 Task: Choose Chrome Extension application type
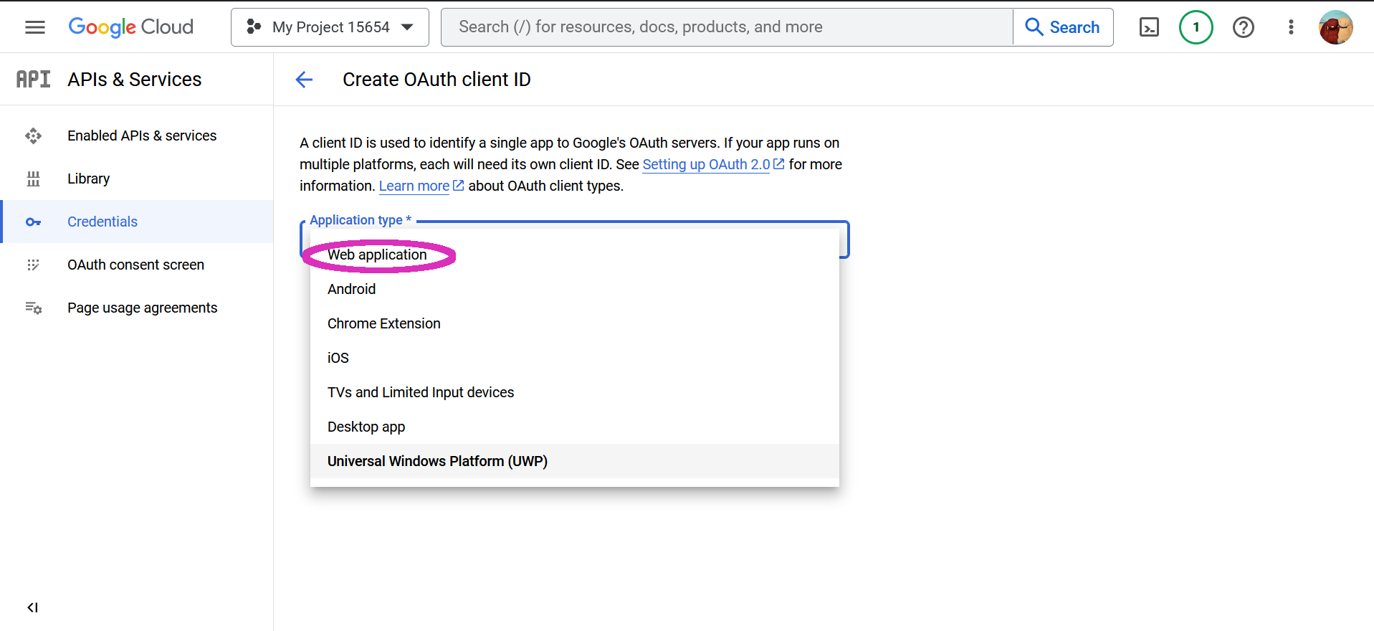pos(574,323)
